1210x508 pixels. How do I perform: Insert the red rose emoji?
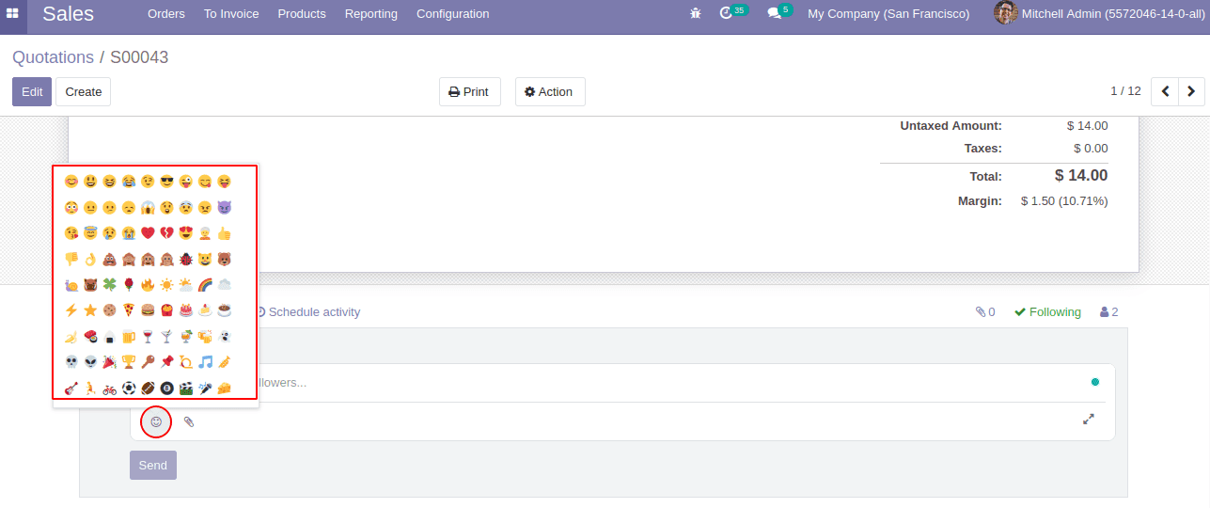click(x=129, y=284)
